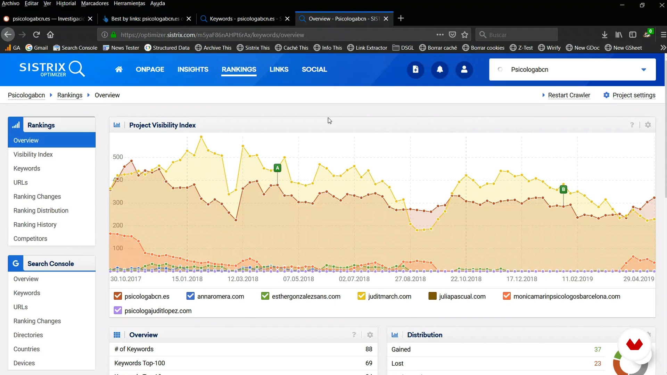Toggle monicamarinpsicologosbarcelona.com series checkbox
The width and height of the screenshot is (667, 375).
pyautogui.click(x=507, y=296)
